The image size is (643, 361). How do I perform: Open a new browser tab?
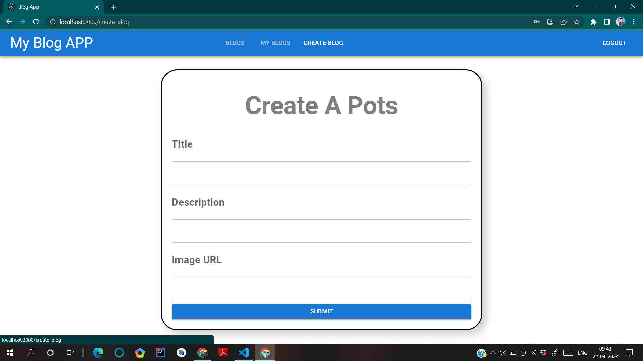pos(113,7)
